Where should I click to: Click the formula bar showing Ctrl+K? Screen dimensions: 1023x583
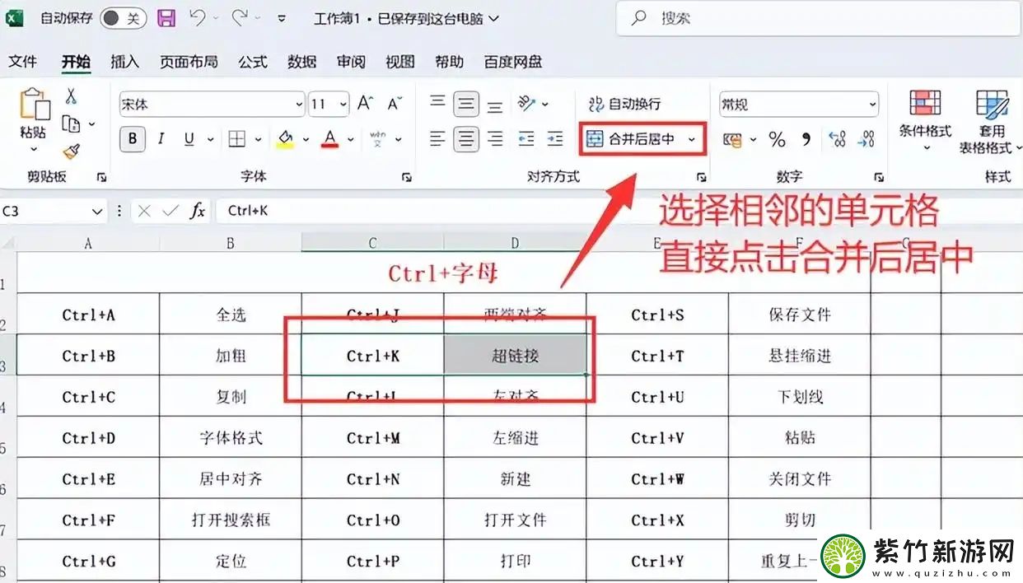tap(618, 212)
